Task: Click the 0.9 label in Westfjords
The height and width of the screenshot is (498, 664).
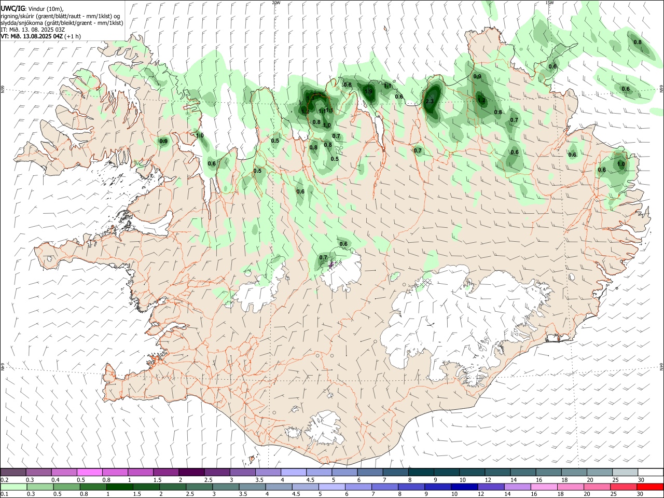Action: tap(163, 141)
